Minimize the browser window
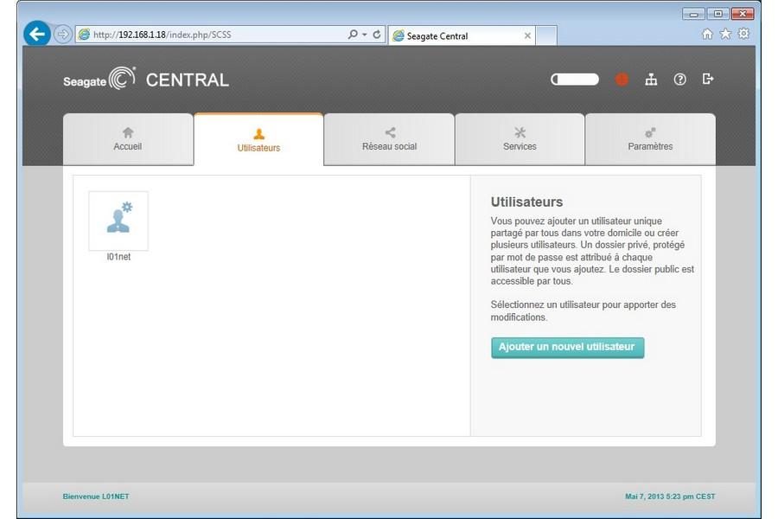The height and width of the screenshot is (519, 778). [693, 14]
